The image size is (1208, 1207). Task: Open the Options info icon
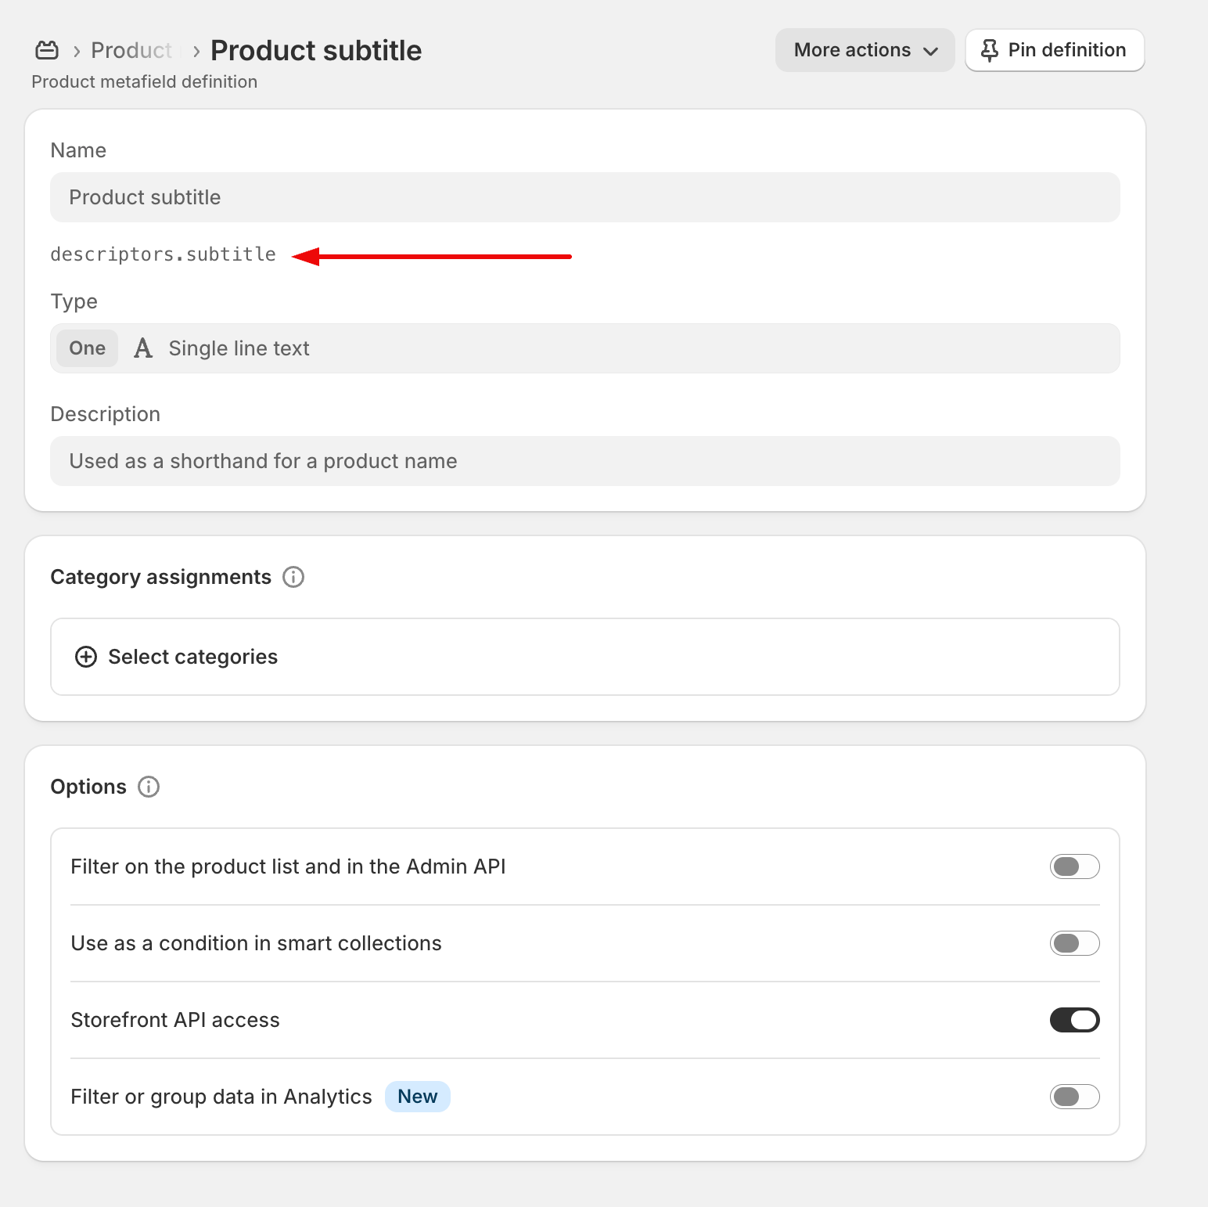(x=149, y=787)
